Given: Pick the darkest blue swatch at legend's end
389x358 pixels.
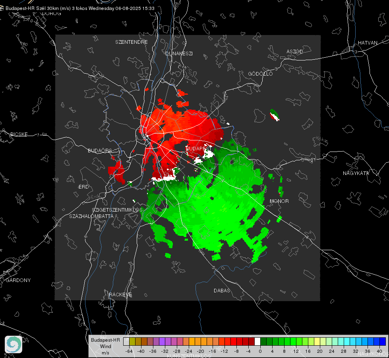Looking at the screenshot, I should point(383,341).
